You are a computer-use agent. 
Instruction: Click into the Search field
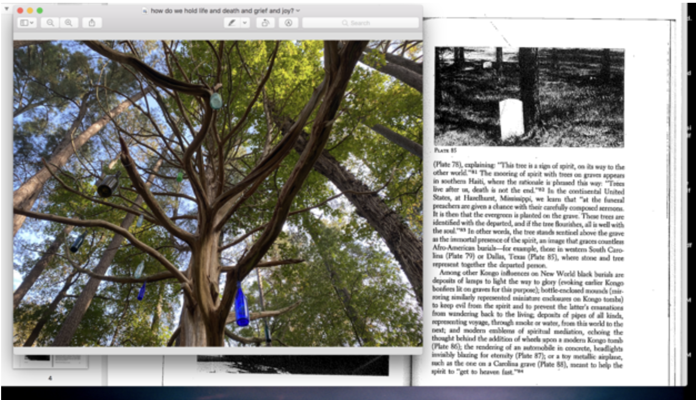(x=360, y=23)
